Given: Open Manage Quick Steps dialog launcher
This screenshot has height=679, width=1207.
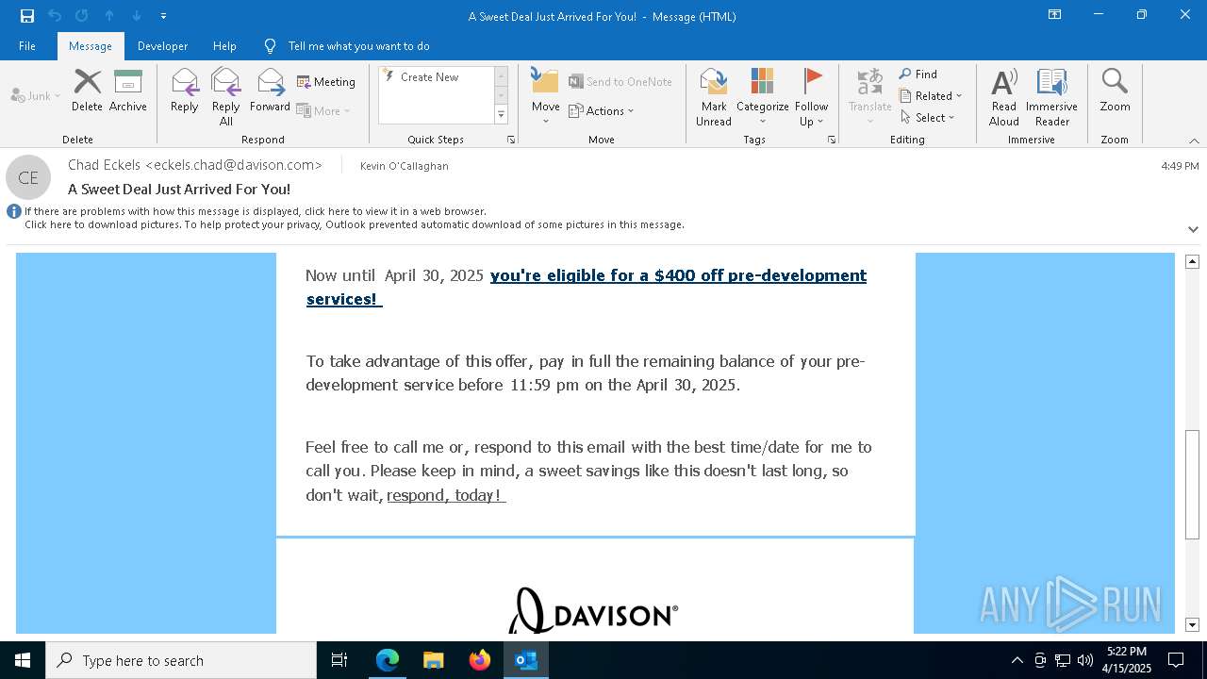Looking at the screenshot, I should coord(511,140).
